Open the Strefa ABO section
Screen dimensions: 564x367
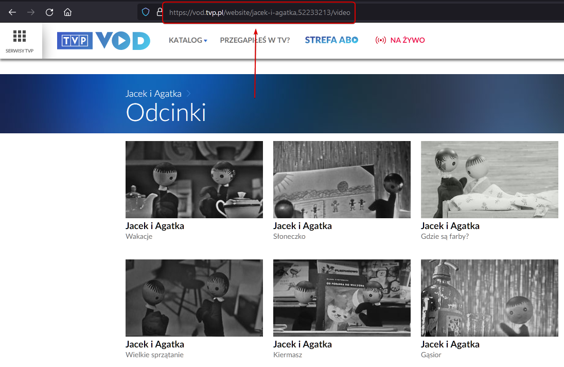331,40
